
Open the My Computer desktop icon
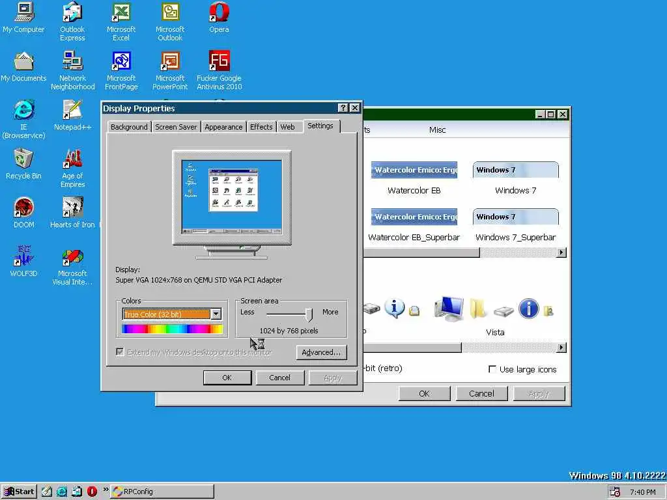(x=23, y=18)
